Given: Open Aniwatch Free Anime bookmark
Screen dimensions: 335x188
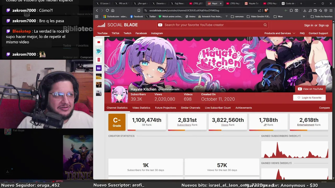Looking at the screenshot, I should click(x=210, y=16).
